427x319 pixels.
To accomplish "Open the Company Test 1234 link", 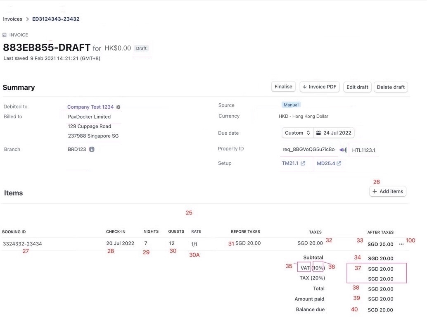I will 90,107.
